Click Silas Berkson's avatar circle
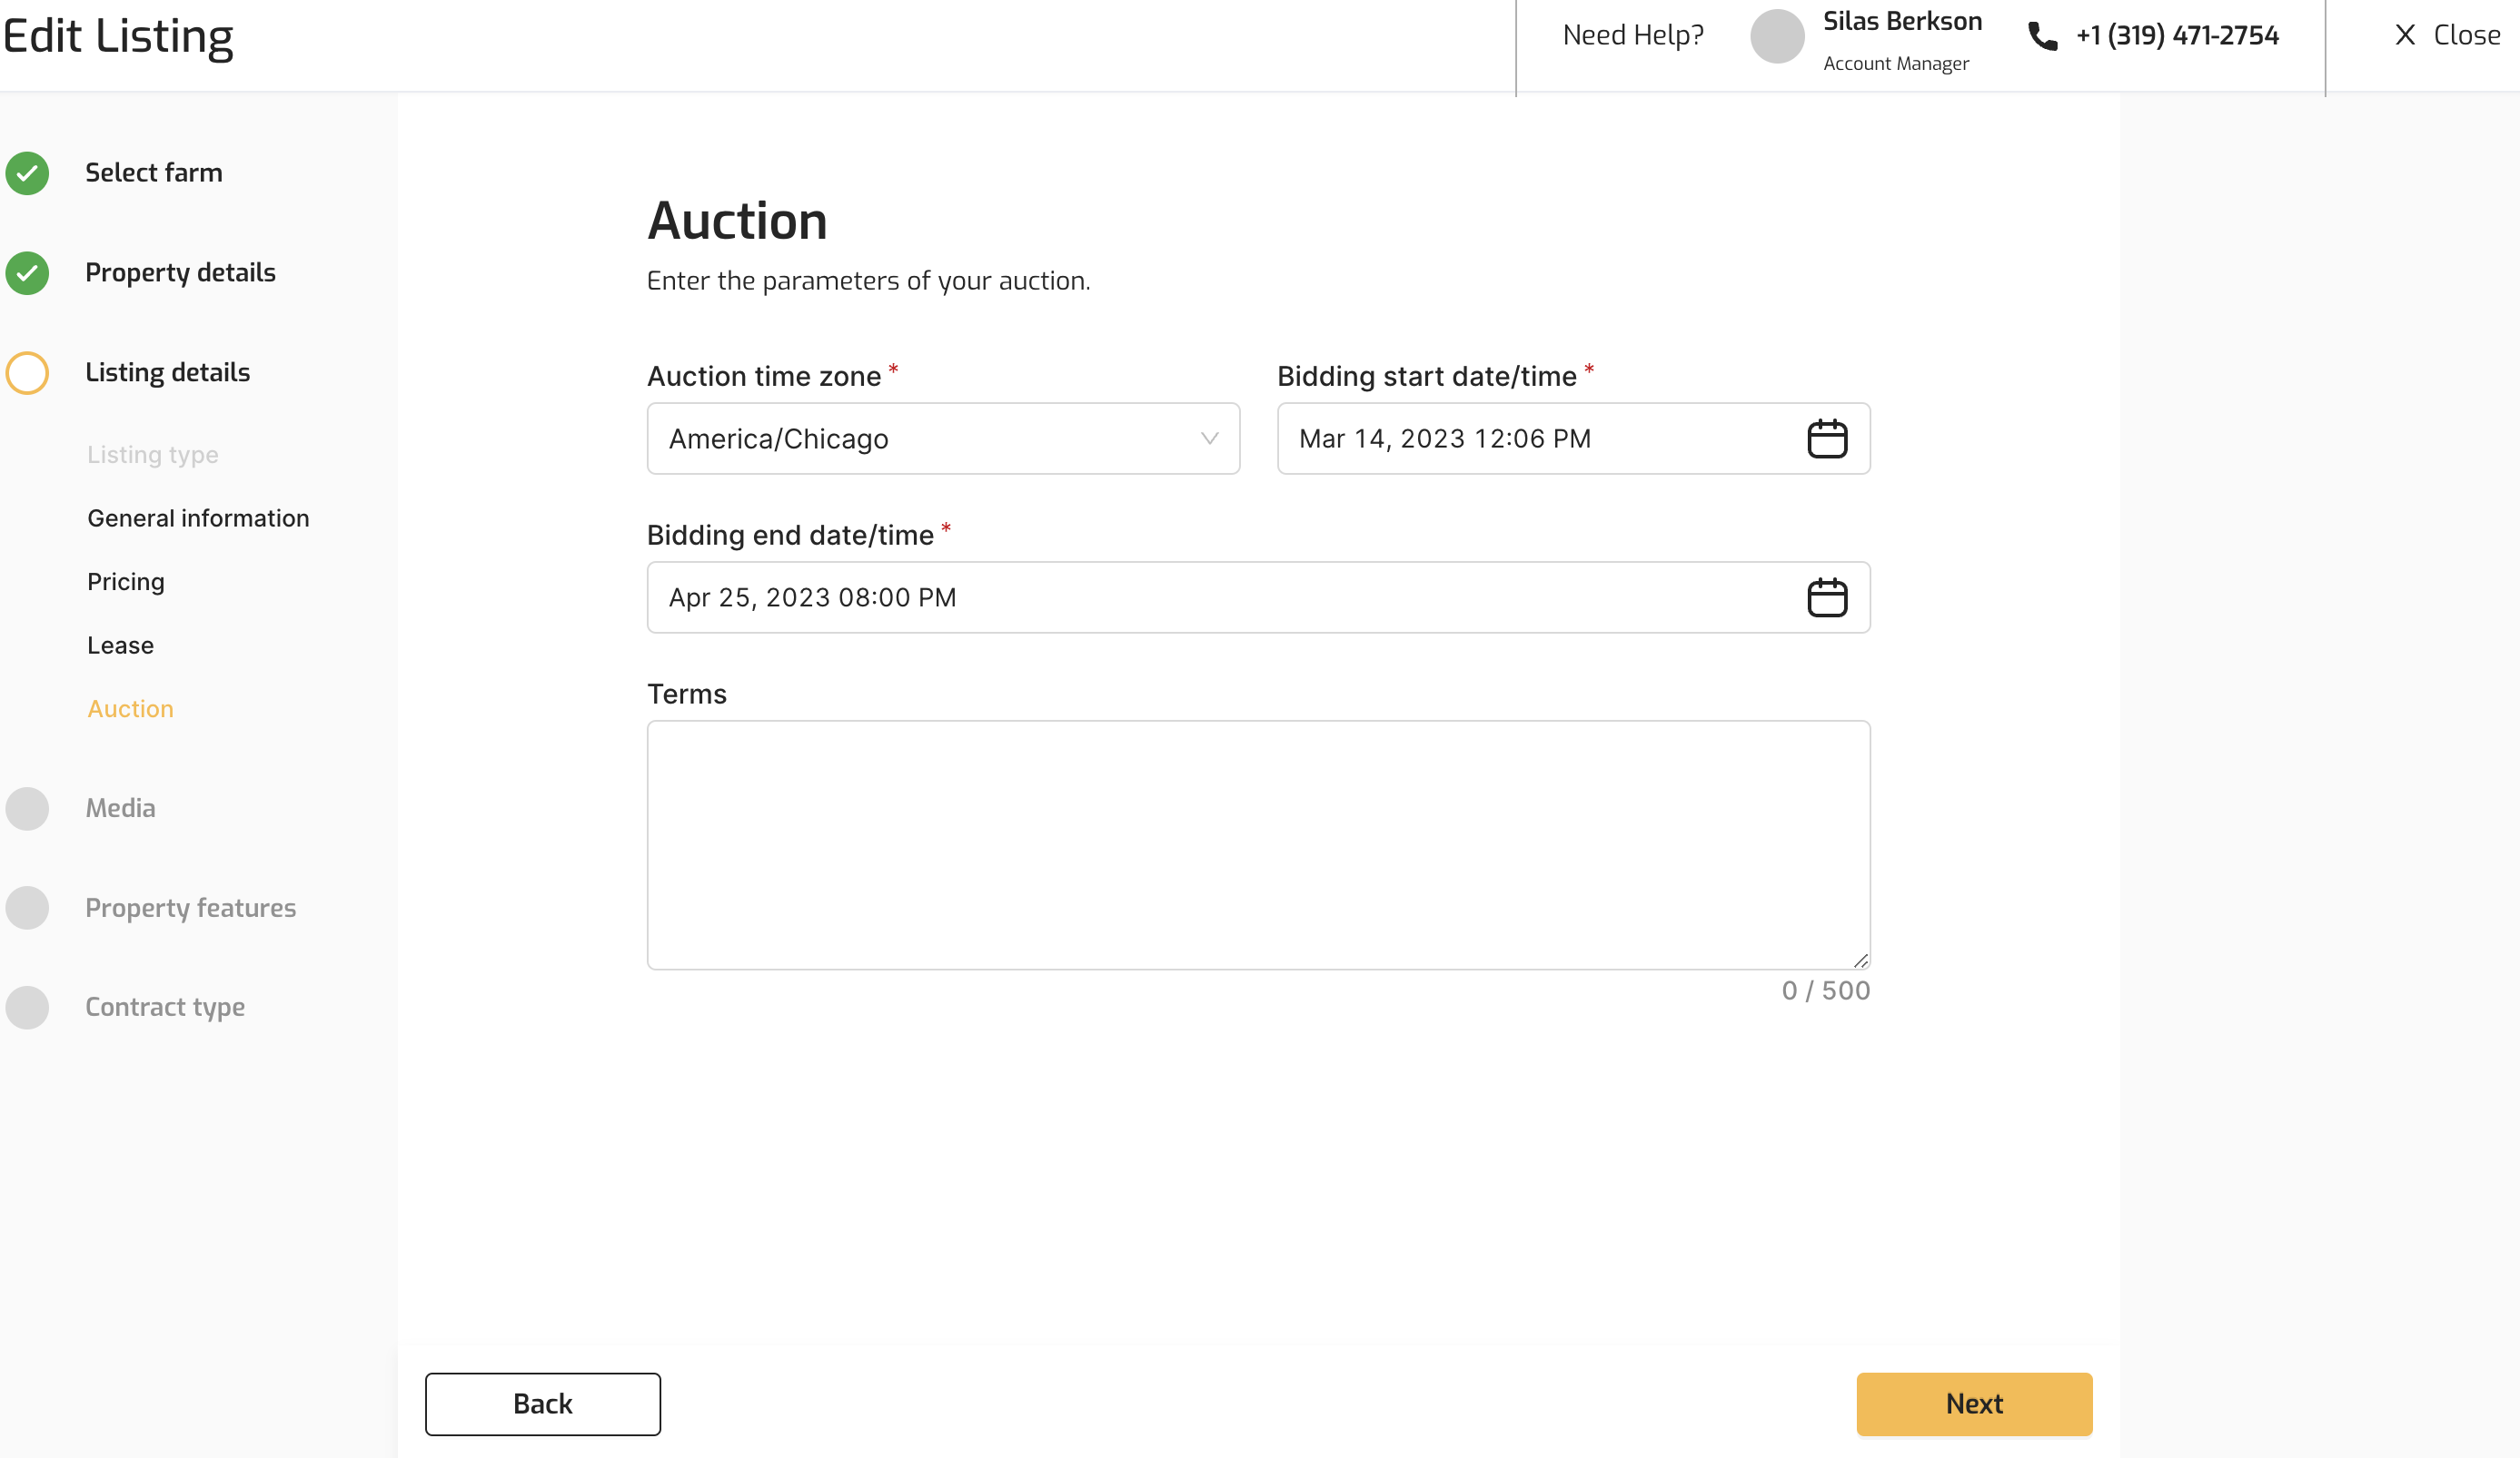Screen dimensions: 2520x1458 pyautogui.click(x=1776, y=36)
